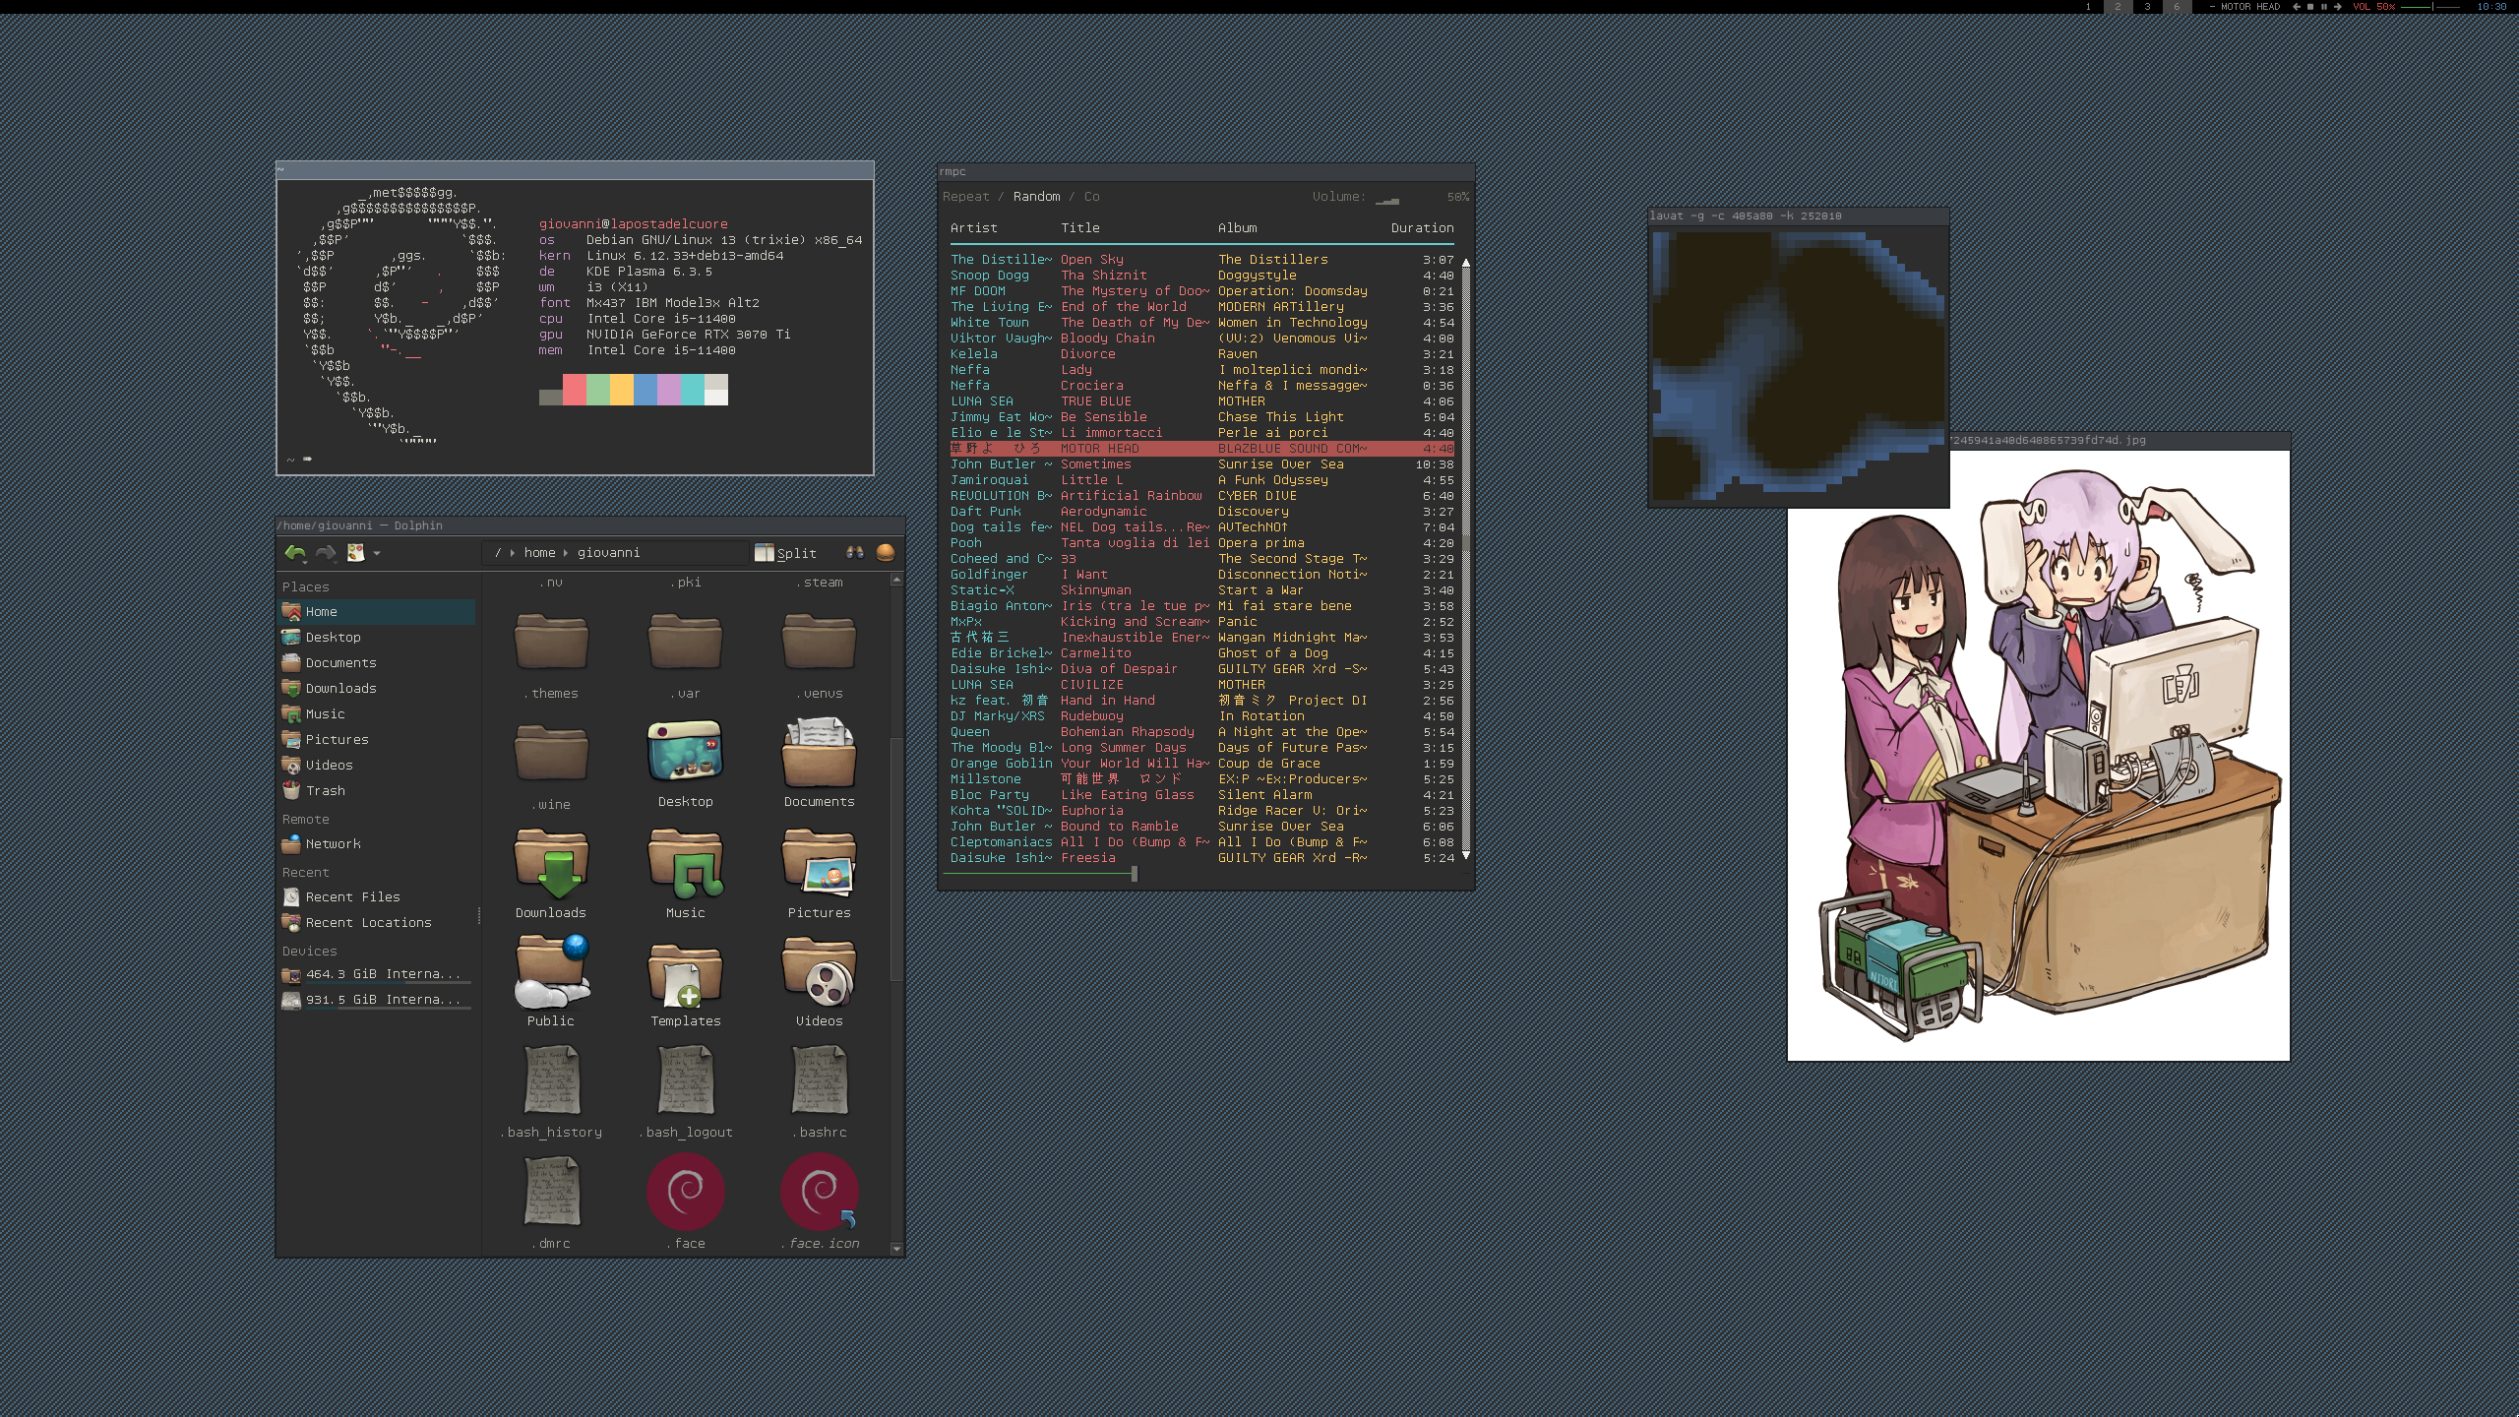Image resolution: width=2519 pixels, height=1417 pixels.
Task: Toggle Split view in Dolphin
Action: (785, 553)
